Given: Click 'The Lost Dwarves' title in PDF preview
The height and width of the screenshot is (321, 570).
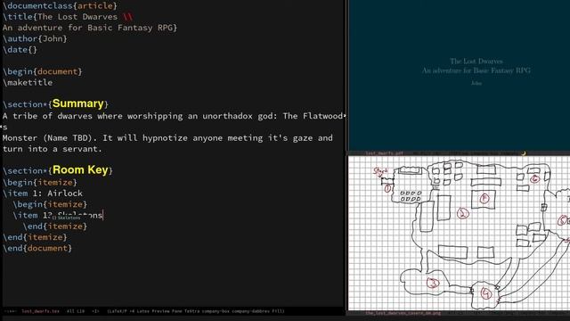Looking at the screenshot, I should (476, 62).
